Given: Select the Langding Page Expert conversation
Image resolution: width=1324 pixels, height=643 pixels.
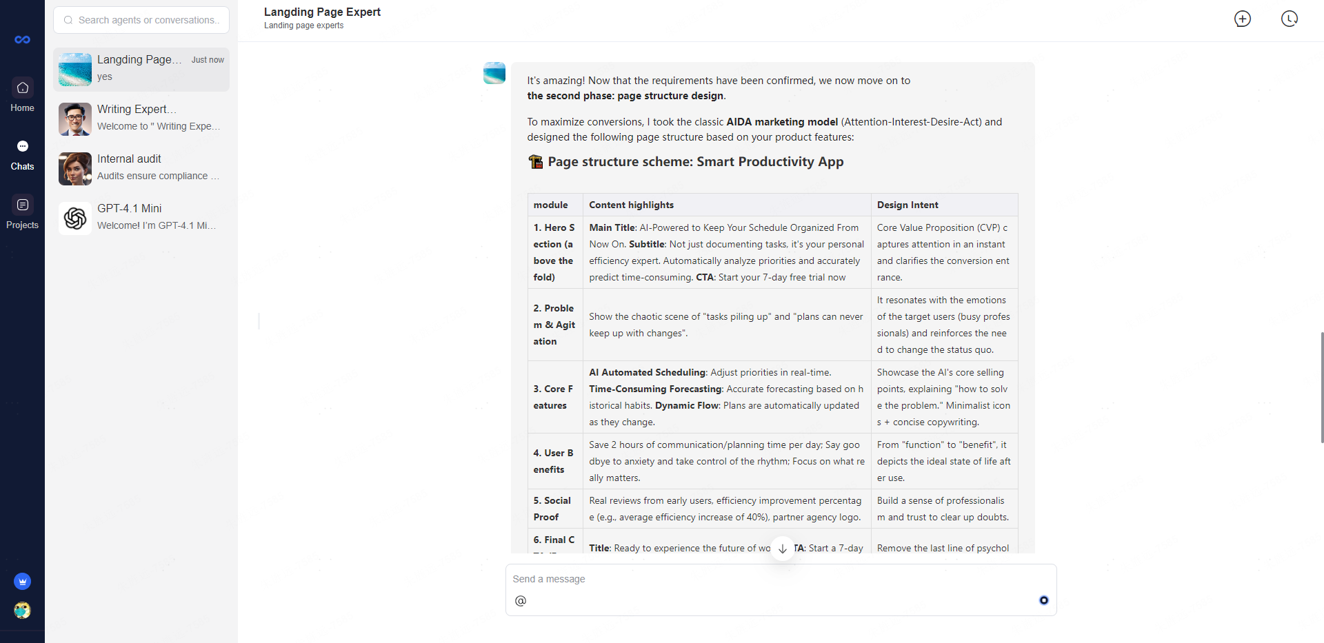Looking at the screenshot, I should pyautogui.click(x=141, y=69).
